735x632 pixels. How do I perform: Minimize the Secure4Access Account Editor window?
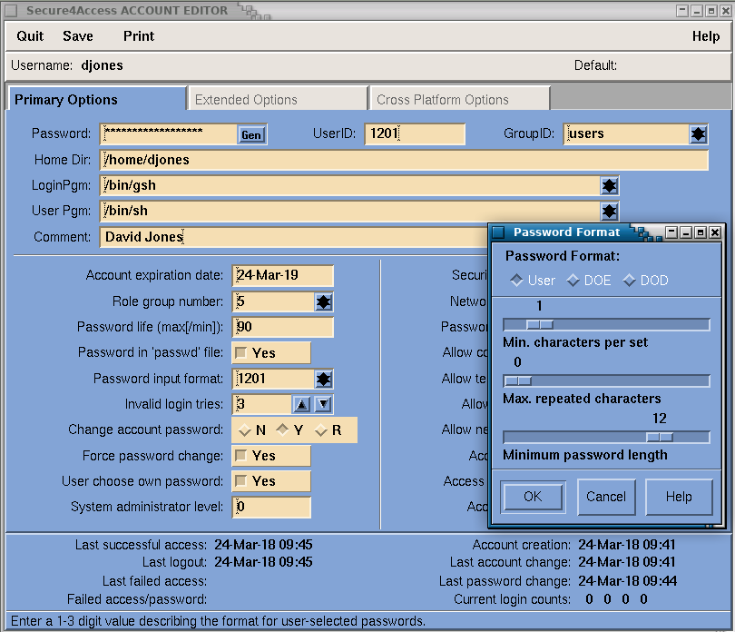point(697,11)
